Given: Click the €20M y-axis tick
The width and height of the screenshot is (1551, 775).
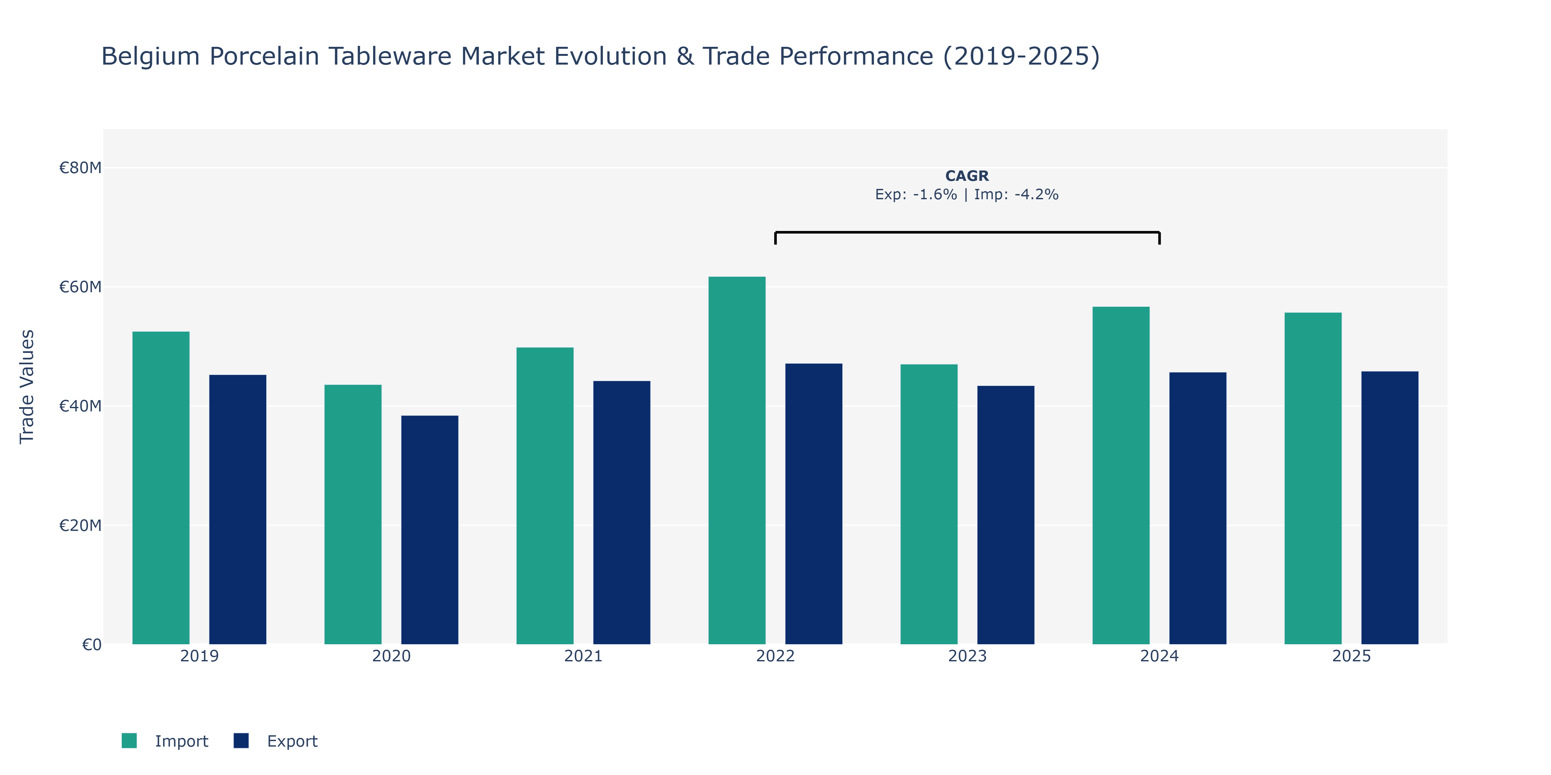Looking at the screenshot, I should [80, 525].
